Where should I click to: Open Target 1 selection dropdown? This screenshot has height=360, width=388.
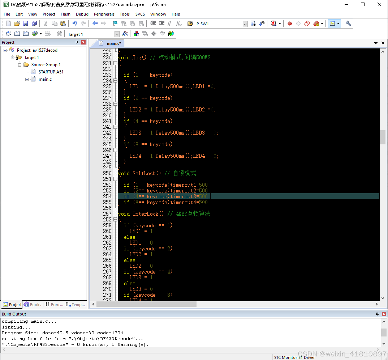(117, 34)
